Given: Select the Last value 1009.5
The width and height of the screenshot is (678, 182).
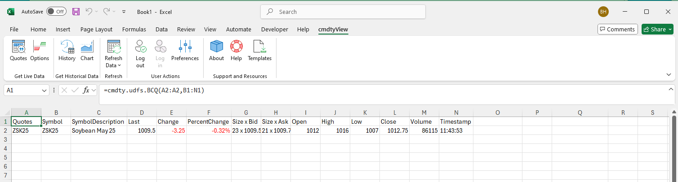Looking at the screenshot, I should click(x=142, y=130).
